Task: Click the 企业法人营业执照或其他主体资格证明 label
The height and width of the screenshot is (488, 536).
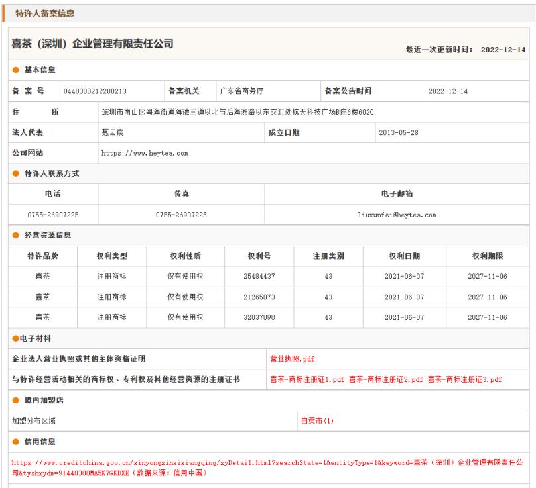Action: point(79,359)
